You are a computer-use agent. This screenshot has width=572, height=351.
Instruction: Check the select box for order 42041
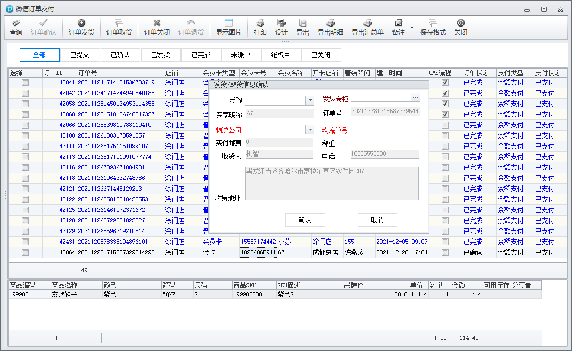pyautogui.click(x=25, y=83)
